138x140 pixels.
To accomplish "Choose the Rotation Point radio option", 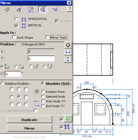I will [43, 92].
